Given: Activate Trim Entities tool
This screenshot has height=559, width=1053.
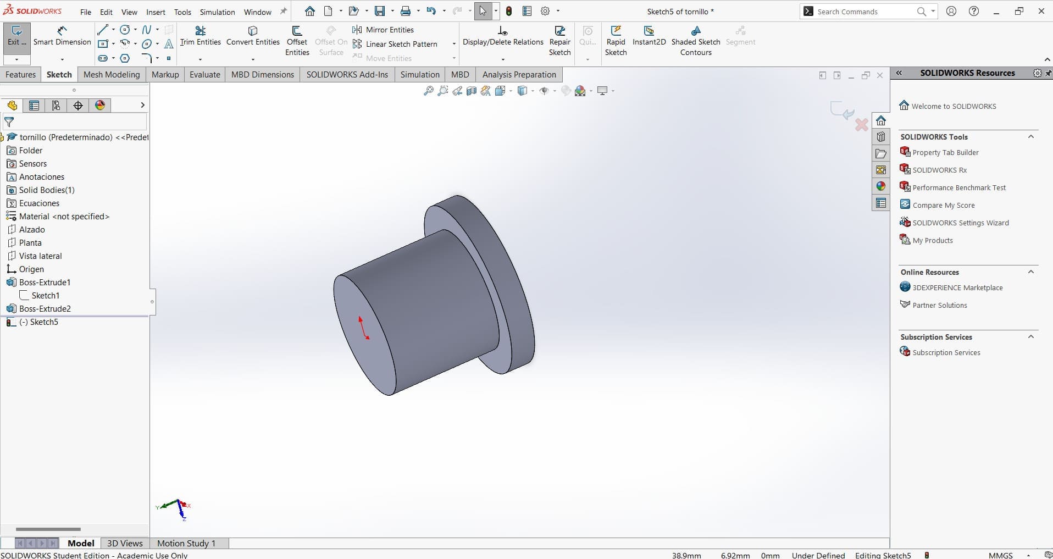Looking at the screenshot, I should tap(201, 36).
